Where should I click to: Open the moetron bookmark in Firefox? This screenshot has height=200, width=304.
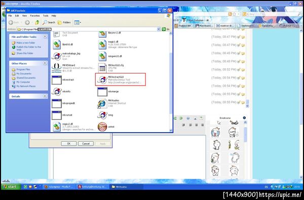225,26
